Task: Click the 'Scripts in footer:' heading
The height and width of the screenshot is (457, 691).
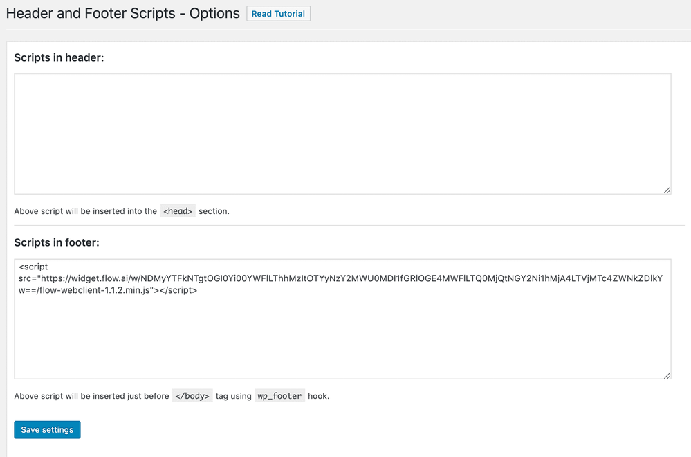Action: (x=57, y=242)
